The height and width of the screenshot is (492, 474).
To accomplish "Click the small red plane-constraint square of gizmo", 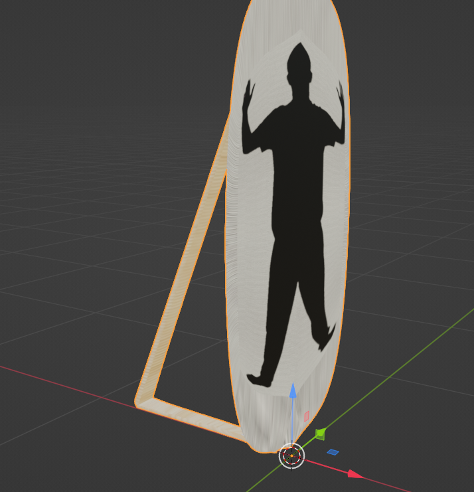I will (307, 416).
